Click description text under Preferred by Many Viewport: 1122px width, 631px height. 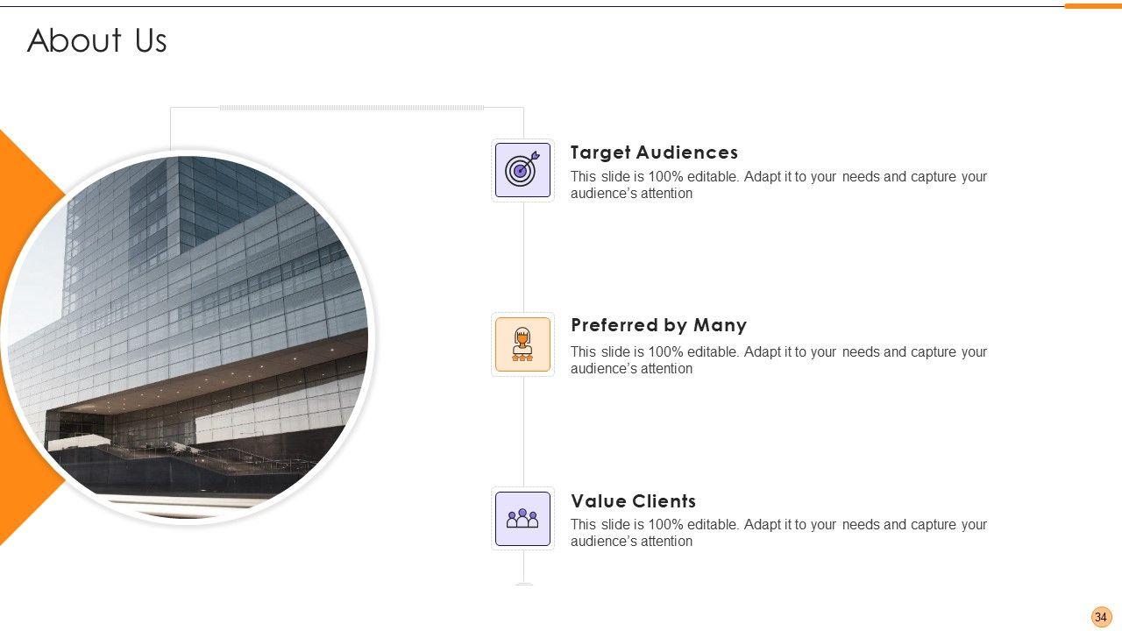tap(778, 360)
